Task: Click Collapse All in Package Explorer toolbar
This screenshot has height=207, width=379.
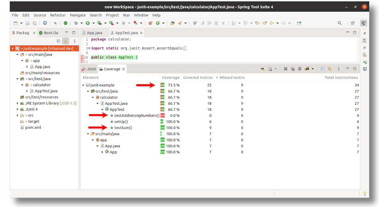Action: pos(59,41)
